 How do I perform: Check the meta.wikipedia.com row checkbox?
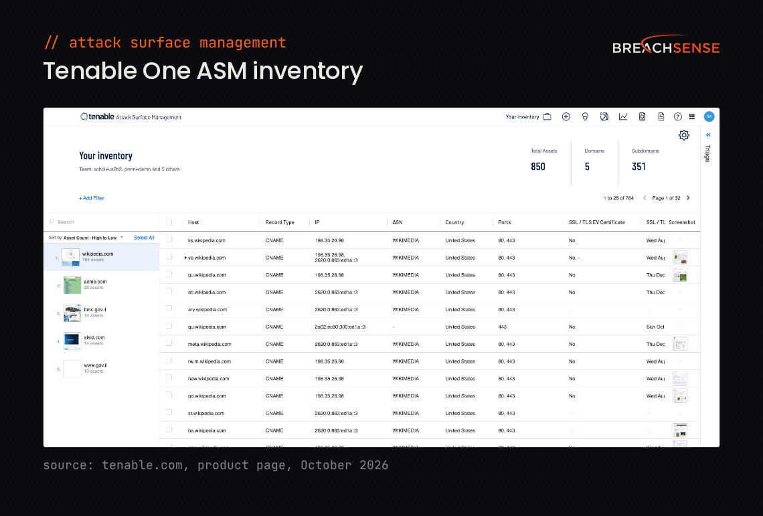point(169,343)
